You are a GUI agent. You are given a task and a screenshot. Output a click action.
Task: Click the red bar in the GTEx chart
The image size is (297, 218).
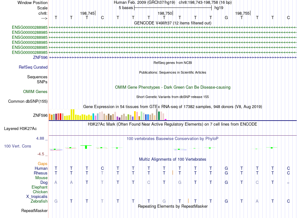pos(60,117)
